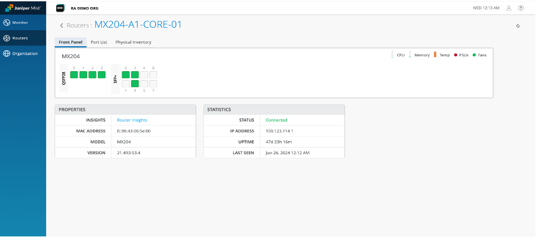Select SFP+ port 7

pos(153,84)
